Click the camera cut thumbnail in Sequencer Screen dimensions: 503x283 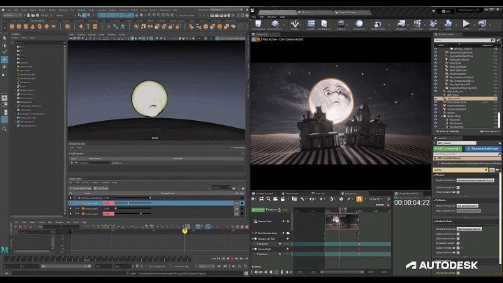tap(342, 222)
